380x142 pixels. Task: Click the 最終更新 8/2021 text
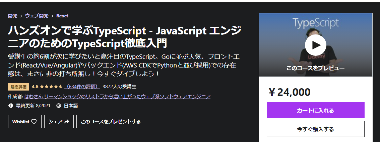33,106
